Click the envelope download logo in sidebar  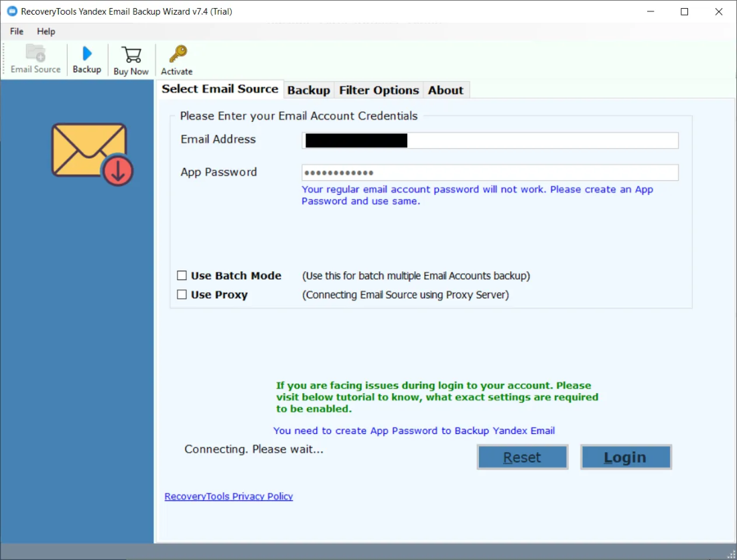(92, 154)
